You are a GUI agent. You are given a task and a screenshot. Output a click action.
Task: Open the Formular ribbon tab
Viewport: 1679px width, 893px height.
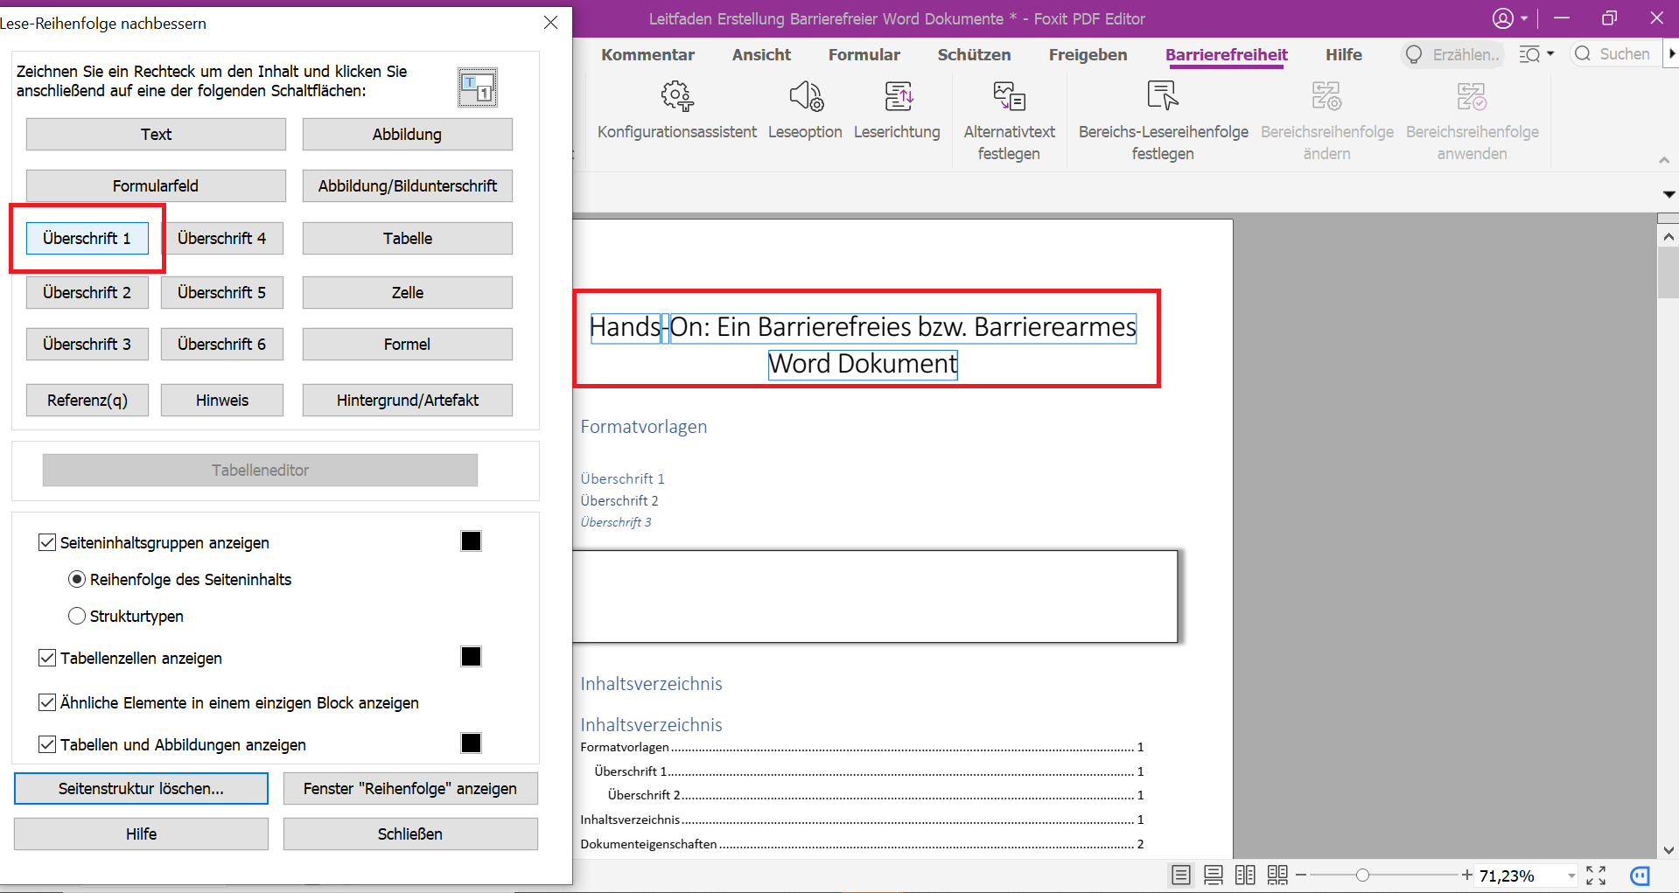863,54
